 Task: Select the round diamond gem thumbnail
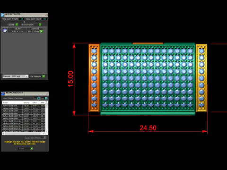5,30
